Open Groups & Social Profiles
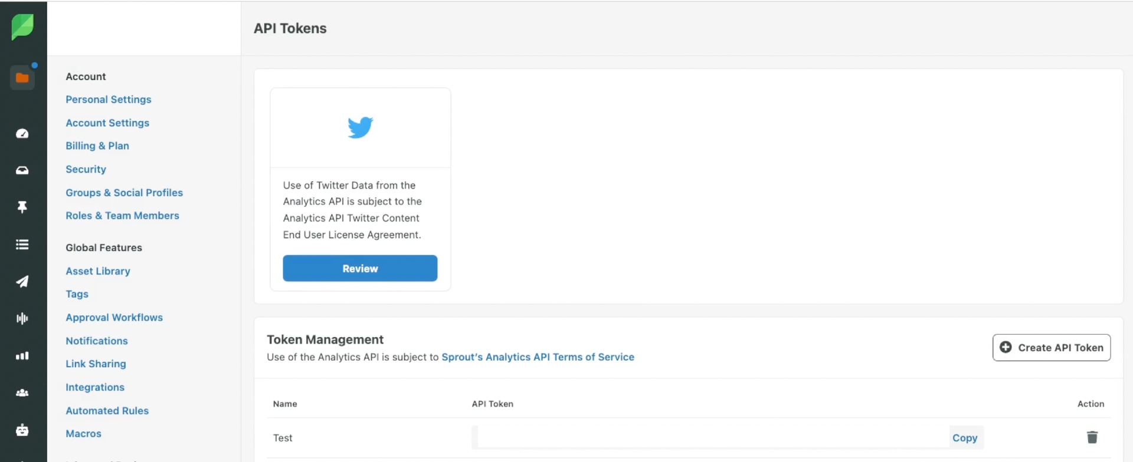Image resolution: width=1133 pixels, height=462 pixels. pos(125,193)
